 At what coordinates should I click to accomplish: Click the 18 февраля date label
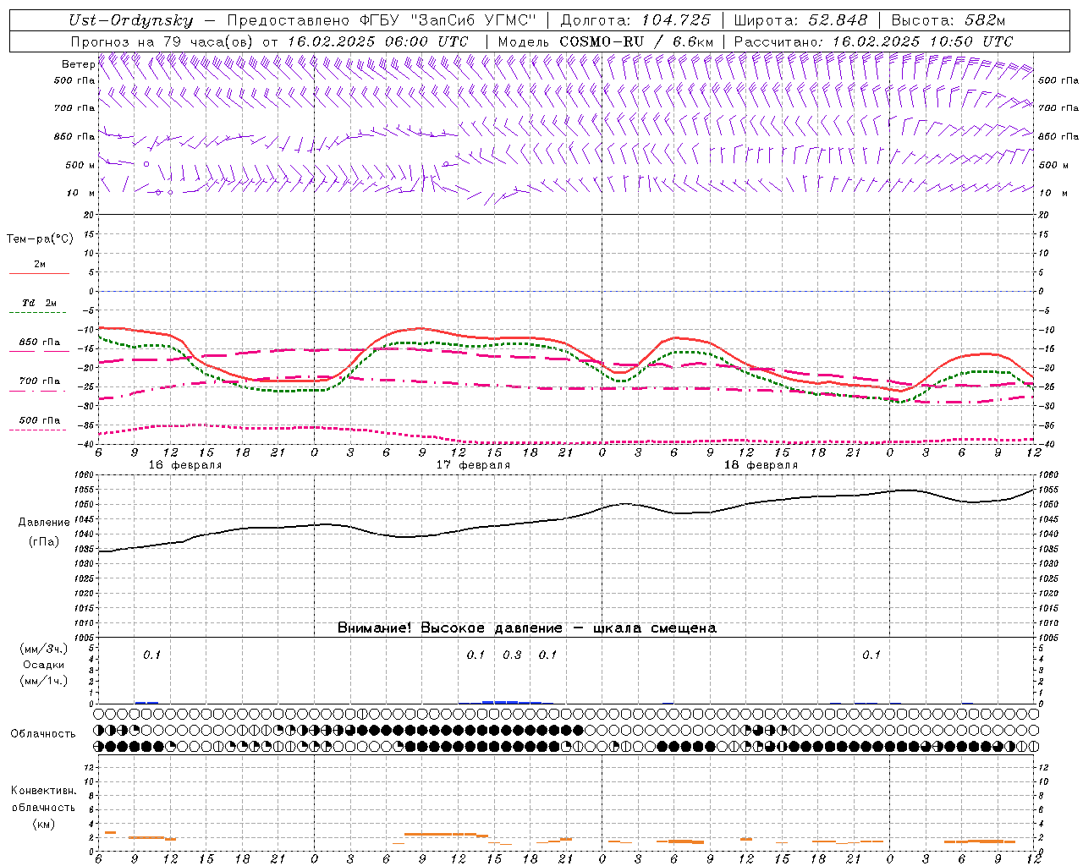(x=761, y=465)
